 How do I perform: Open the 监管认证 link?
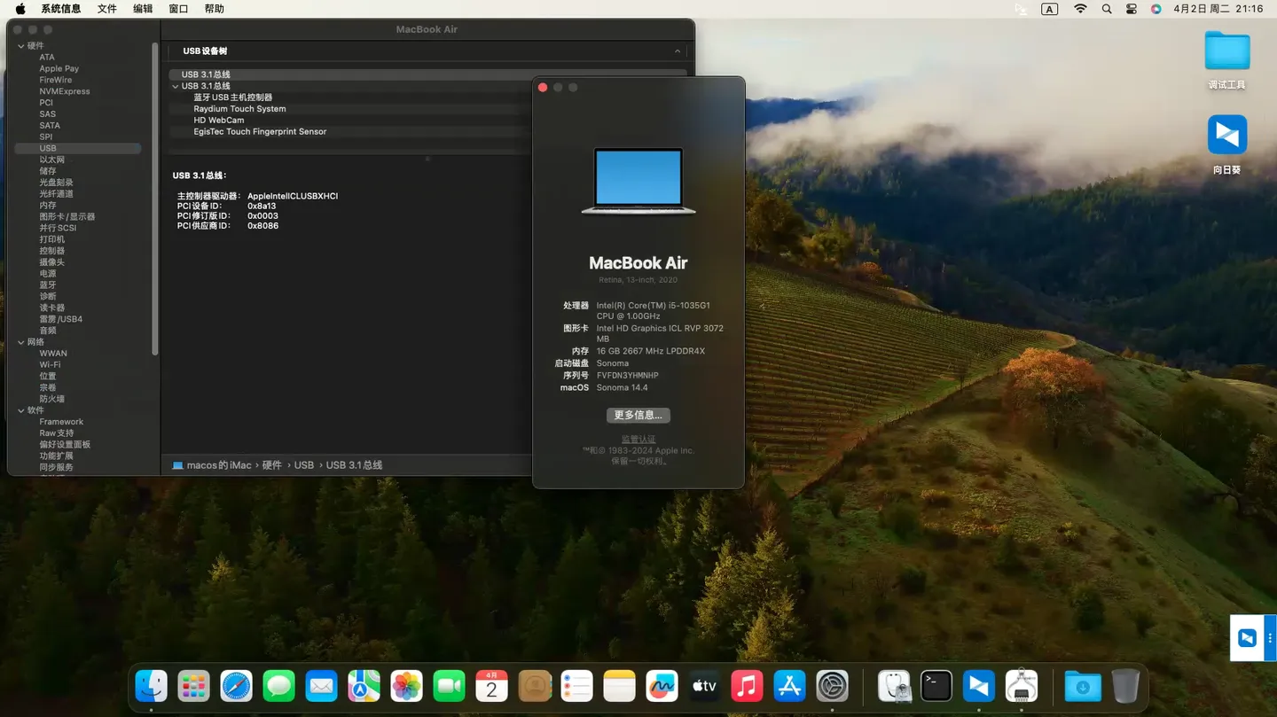click(638, 440)
